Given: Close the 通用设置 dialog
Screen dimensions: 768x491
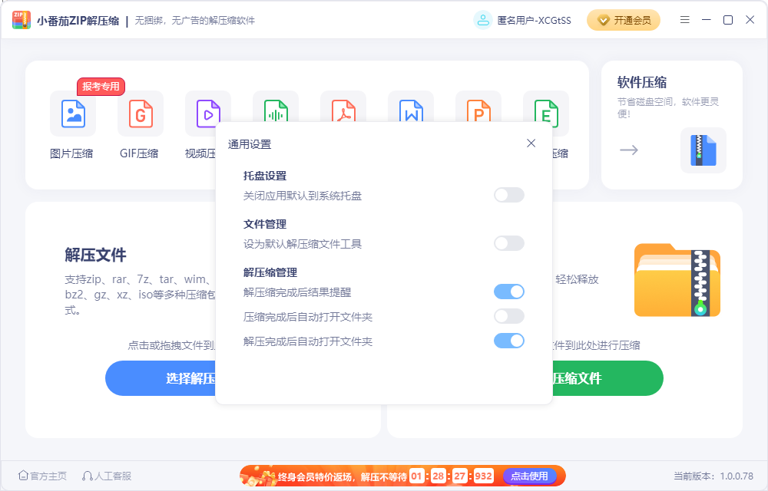Looking at the screenshot, I should coord(531,143).
